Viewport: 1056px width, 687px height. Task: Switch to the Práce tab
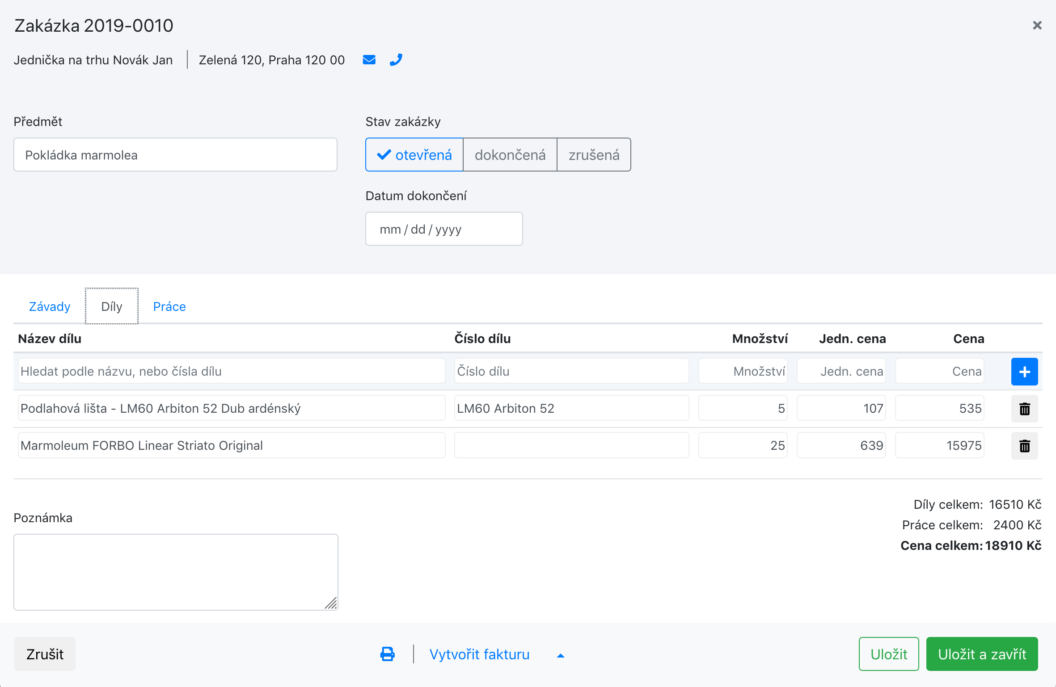click(169, 306)
